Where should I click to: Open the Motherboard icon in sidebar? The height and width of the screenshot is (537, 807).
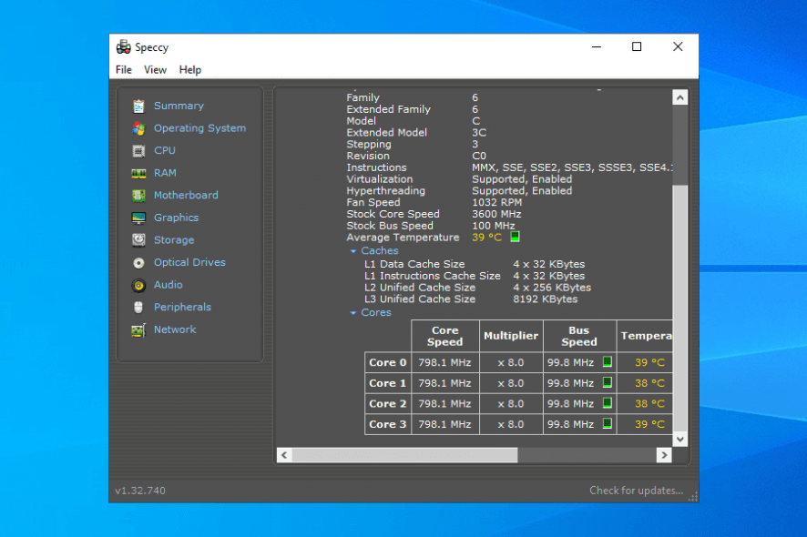pyautogui.click(x=138, y=196)
